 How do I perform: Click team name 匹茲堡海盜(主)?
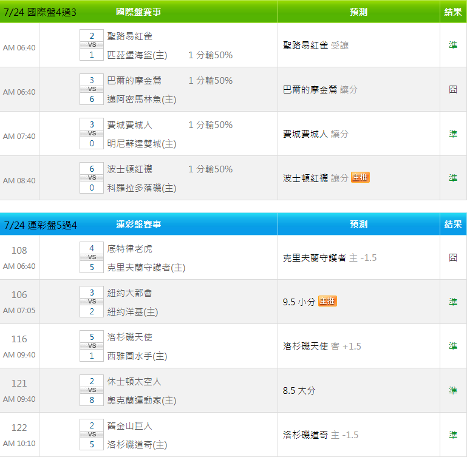click(137, 55)
